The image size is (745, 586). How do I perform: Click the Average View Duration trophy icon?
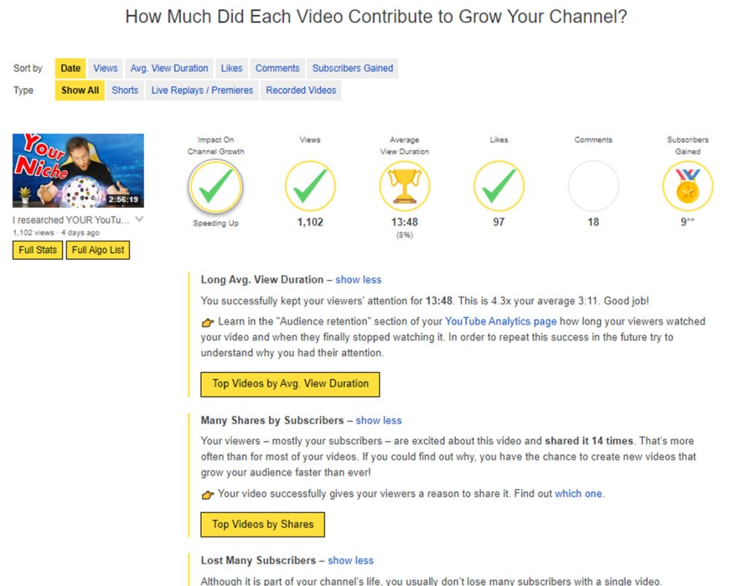pyautogui.click(x=405, y=186)
